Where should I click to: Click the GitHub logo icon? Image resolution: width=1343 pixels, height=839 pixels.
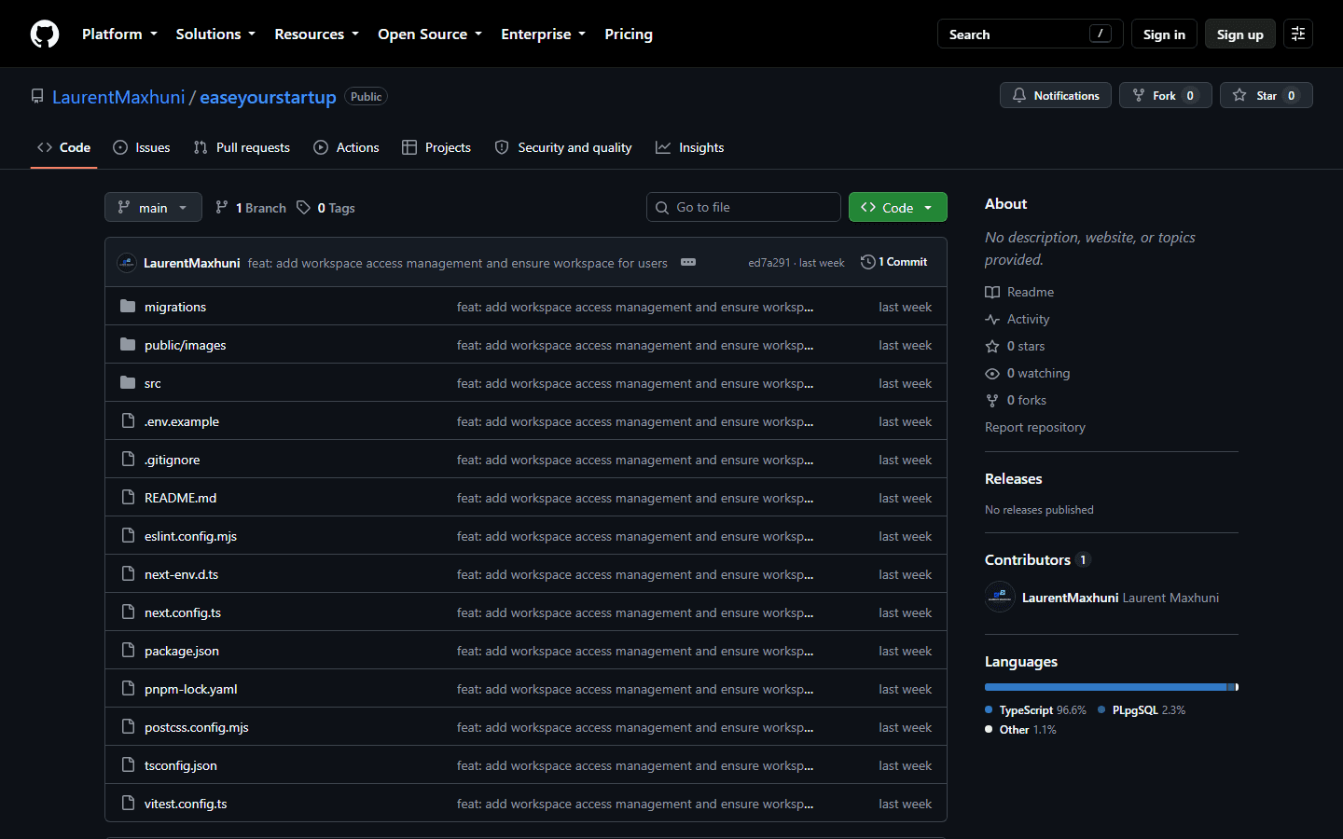pos(45,34)
